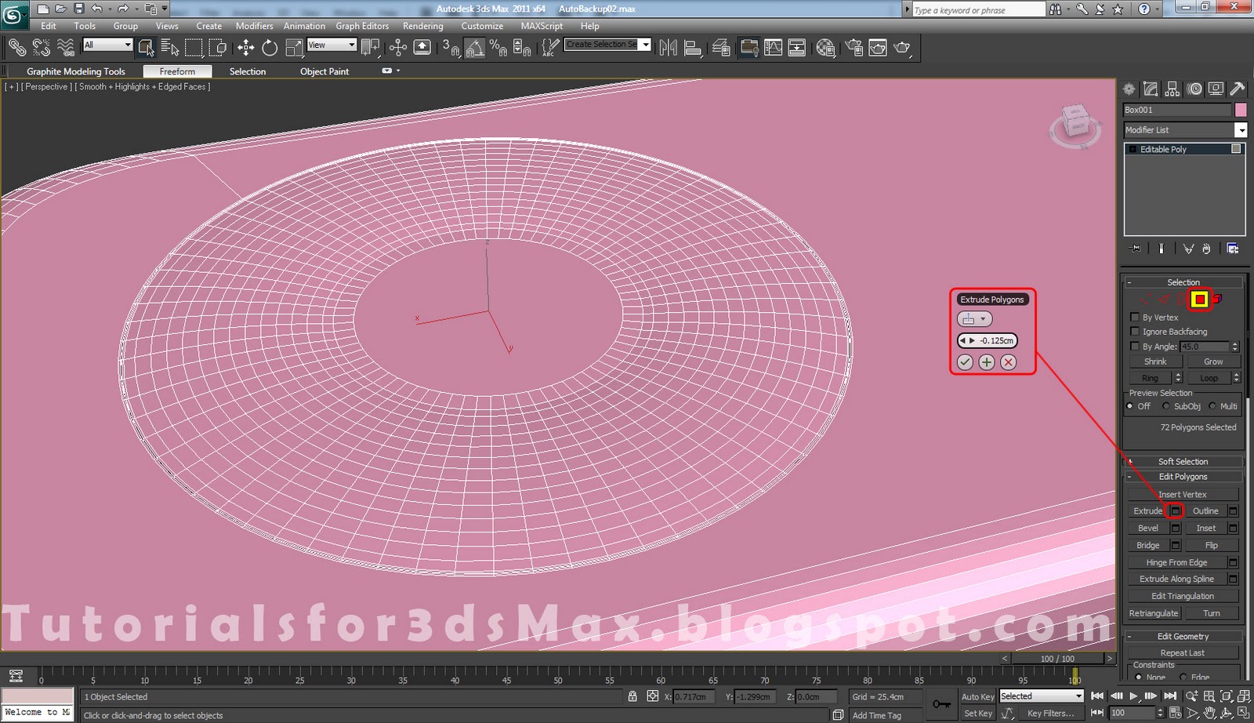Toggle the Percent Snap icon

(x=498, y=48)
